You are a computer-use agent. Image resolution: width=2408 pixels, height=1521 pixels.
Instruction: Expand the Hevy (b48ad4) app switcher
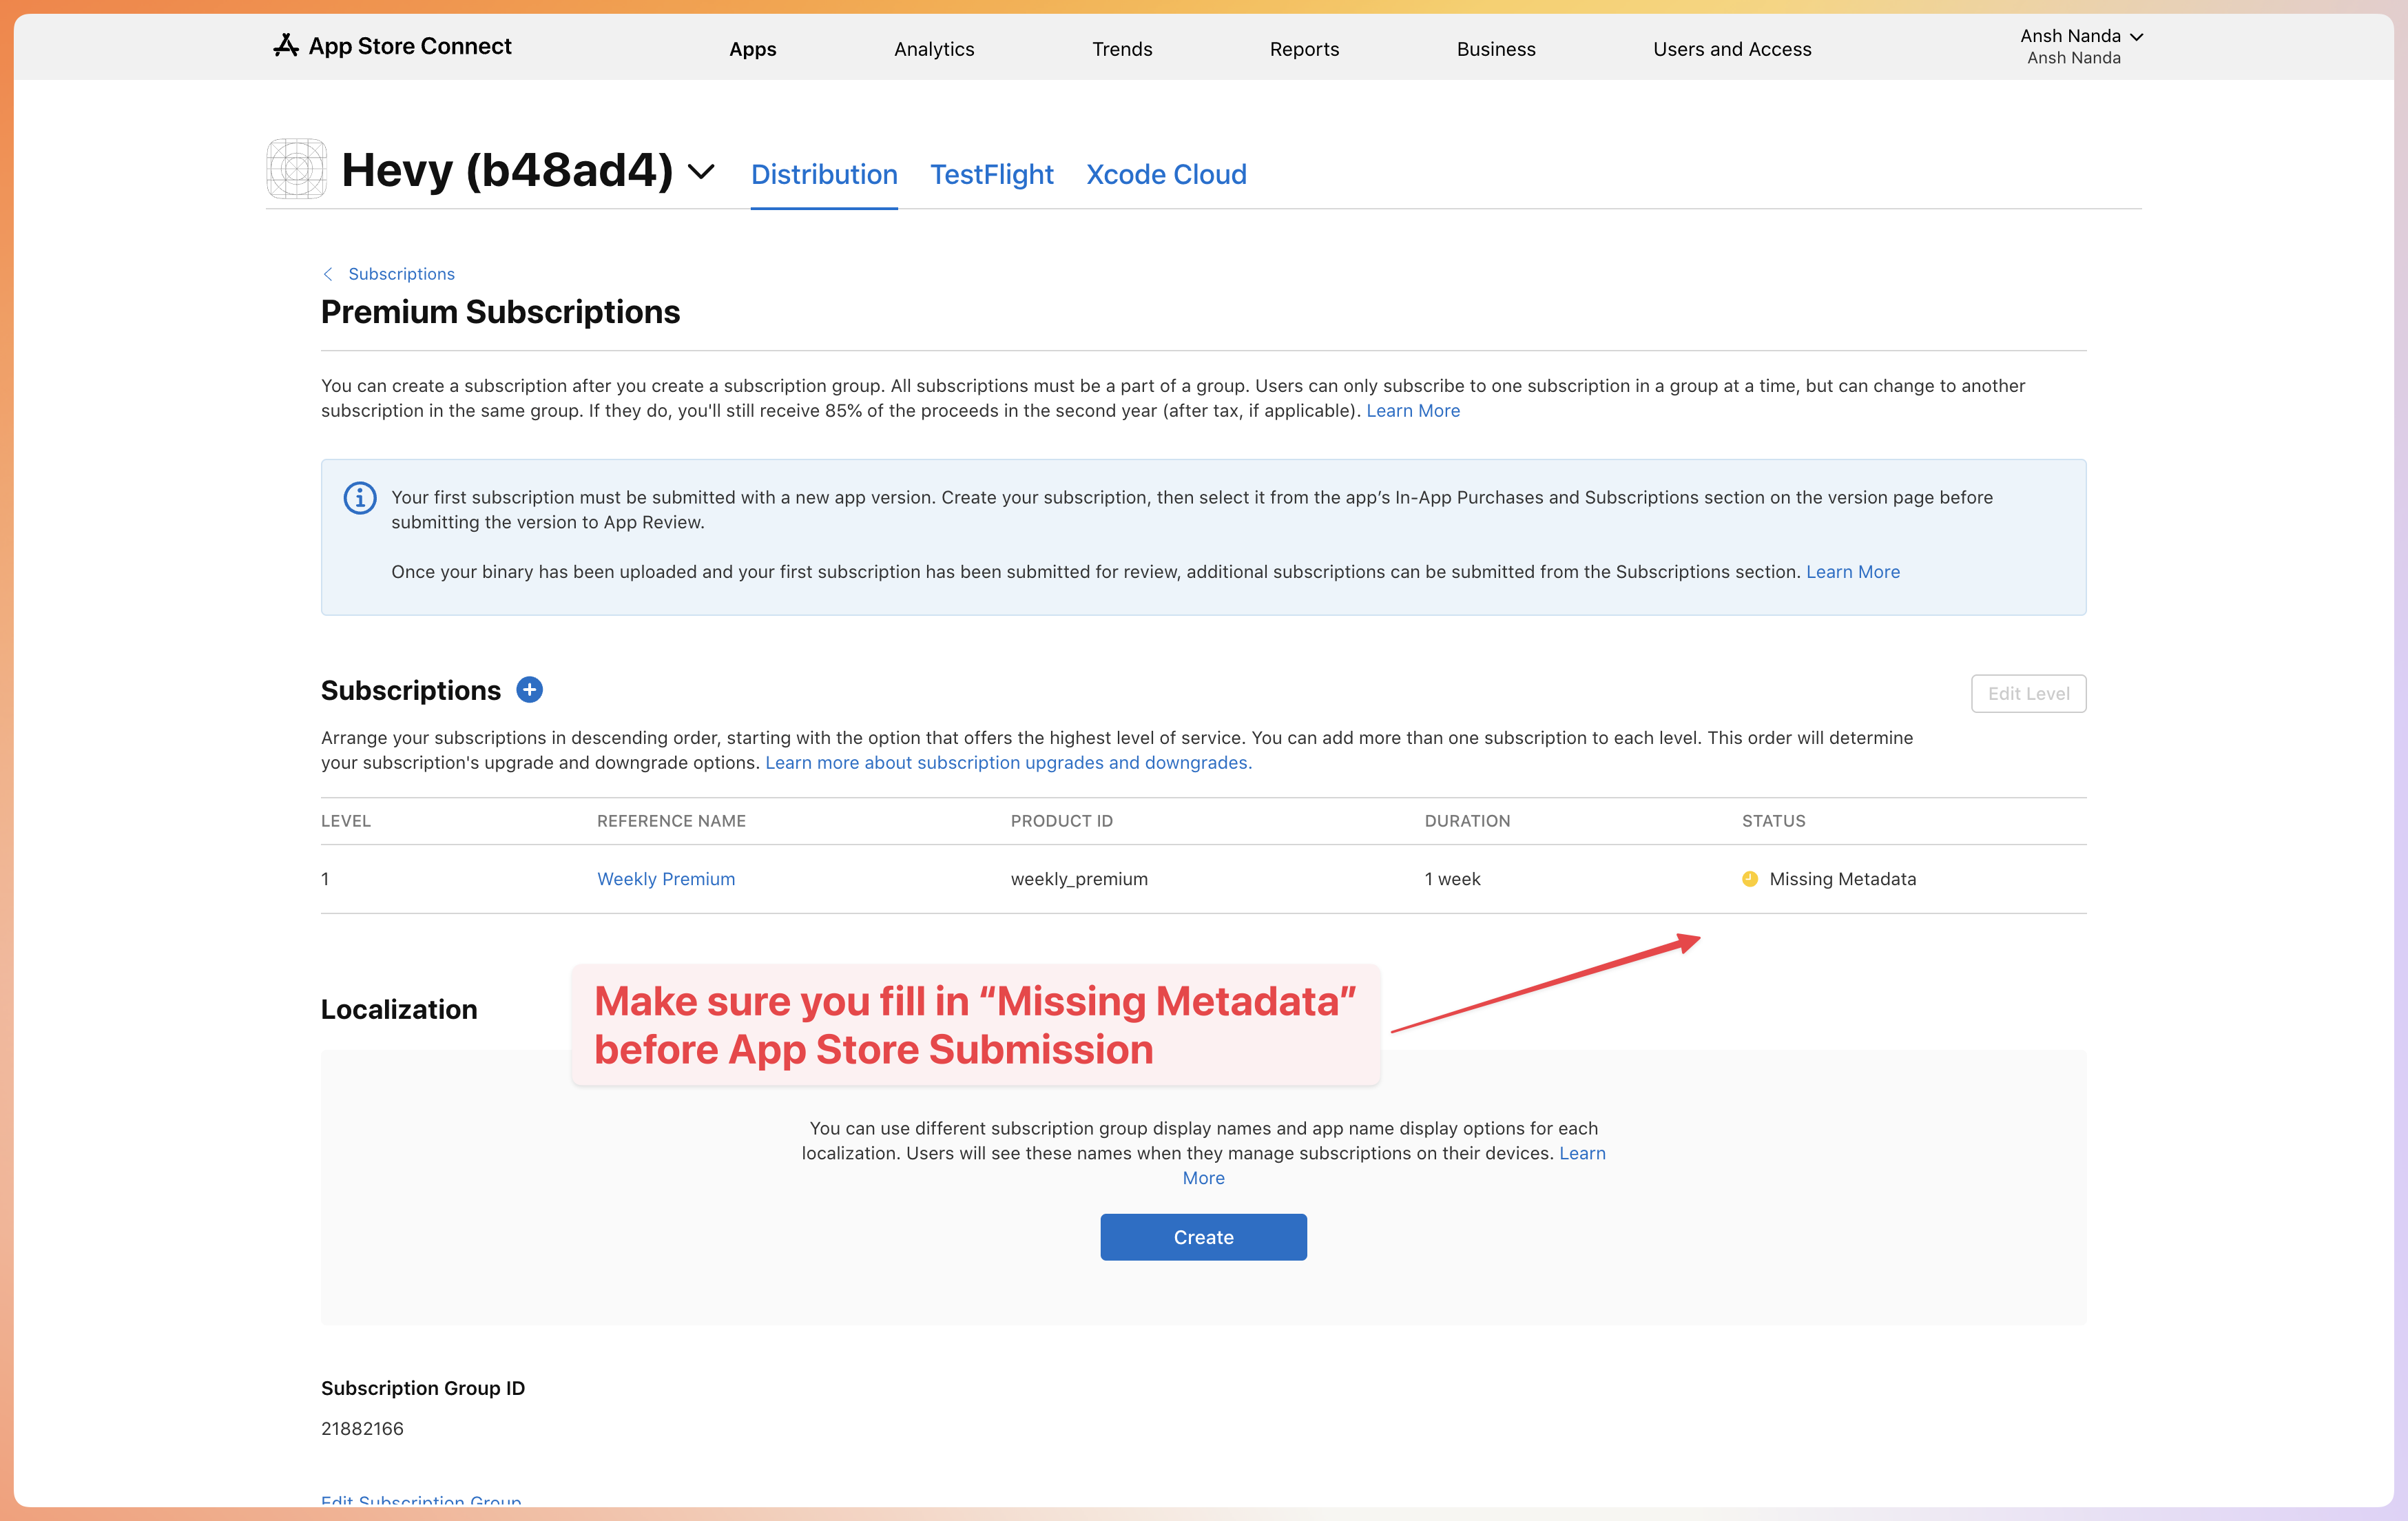pyautogui.click(x=702, y=171)
